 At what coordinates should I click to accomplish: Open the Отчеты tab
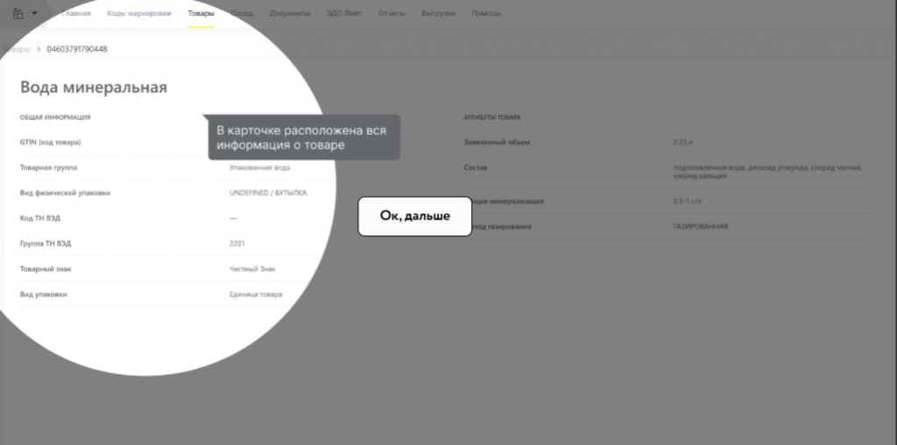[x=392, y=13]
